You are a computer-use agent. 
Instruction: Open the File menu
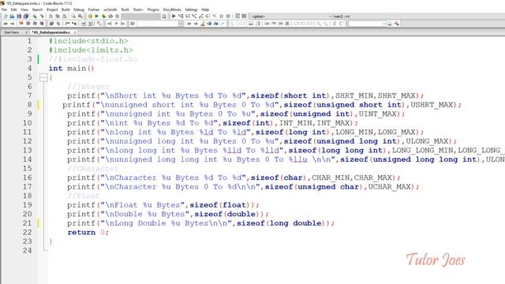pyautogui.click(x=4, y=9)
